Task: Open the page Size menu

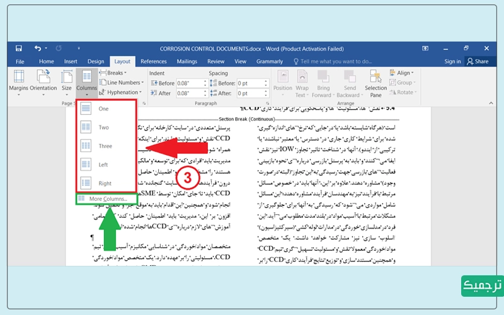Action: tap(67, 83)
